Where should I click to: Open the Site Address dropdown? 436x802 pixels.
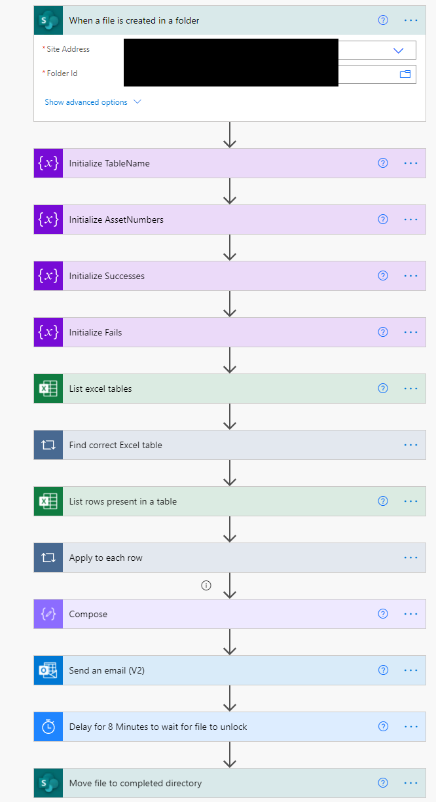[398, 50]
